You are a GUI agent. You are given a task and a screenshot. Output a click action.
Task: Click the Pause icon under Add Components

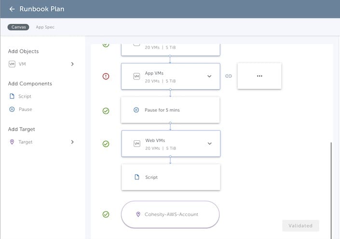(12, 109)
